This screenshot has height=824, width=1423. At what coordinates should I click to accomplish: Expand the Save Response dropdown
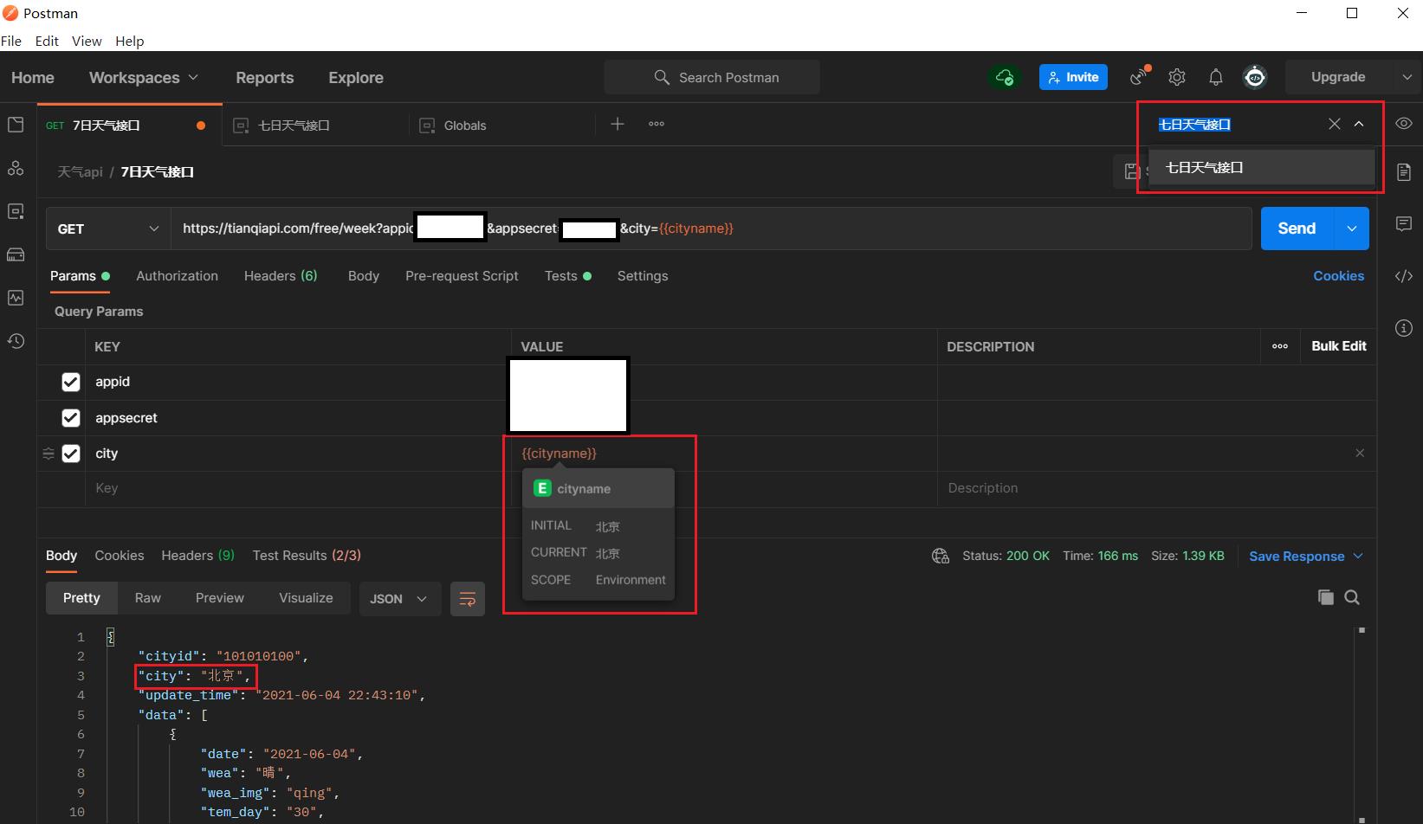click(x=1358, y=556)
